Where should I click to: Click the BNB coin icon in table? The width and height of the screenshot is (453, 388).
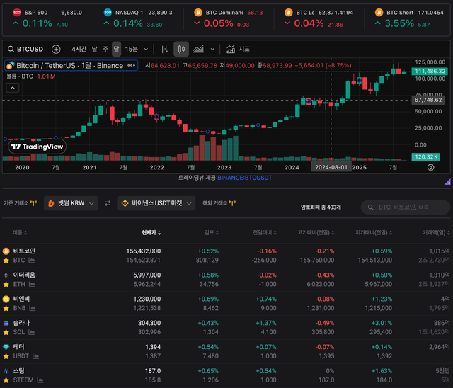6,299
